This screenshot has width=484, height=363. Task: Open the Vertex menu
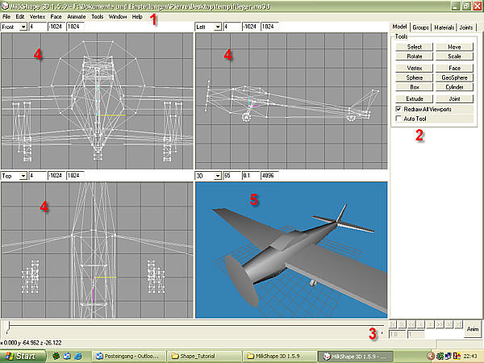pyautogui.click(x=37, y=17)
